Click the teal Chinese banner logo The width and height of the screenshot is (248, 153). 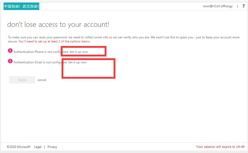22,6
